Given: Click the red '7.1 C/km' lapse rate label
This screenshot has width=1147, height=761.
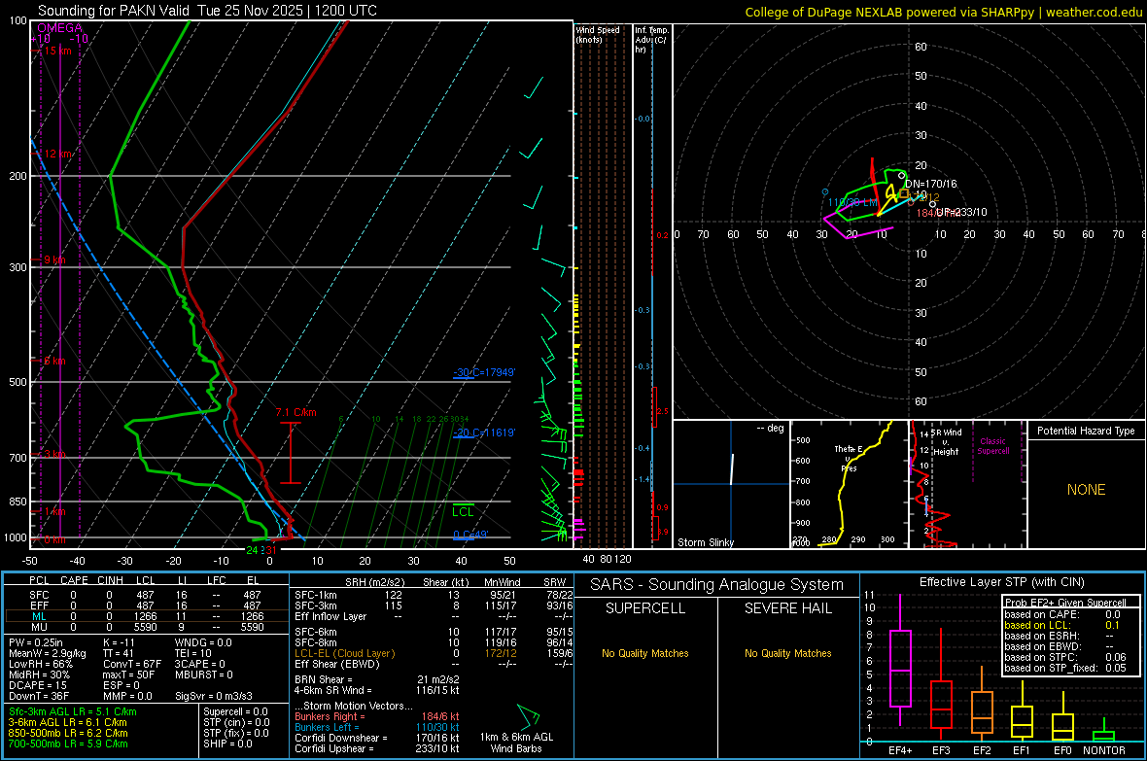Looking at the screenshot, I should point(295,413).
